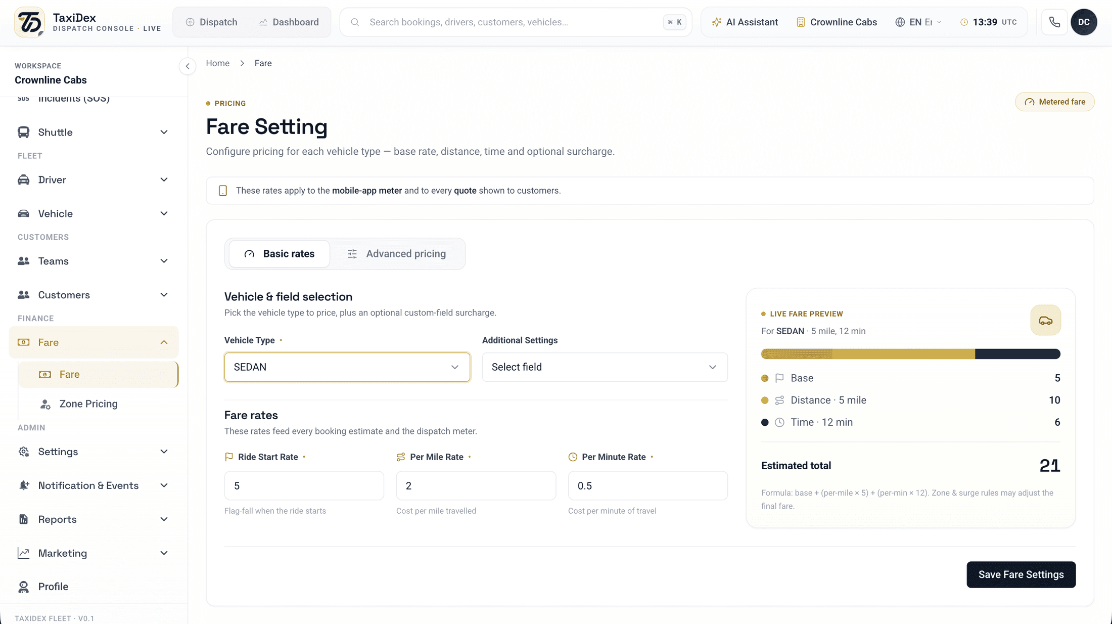The image size is (1112, 624).
Task: Click the search magnifier icon
Action: pos(355,22)
